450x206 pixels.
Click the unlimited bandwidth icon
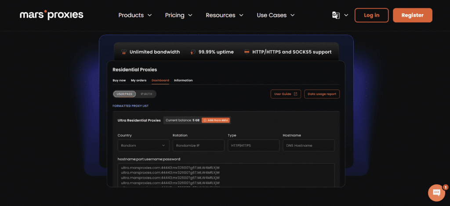[x=124, y=52]
